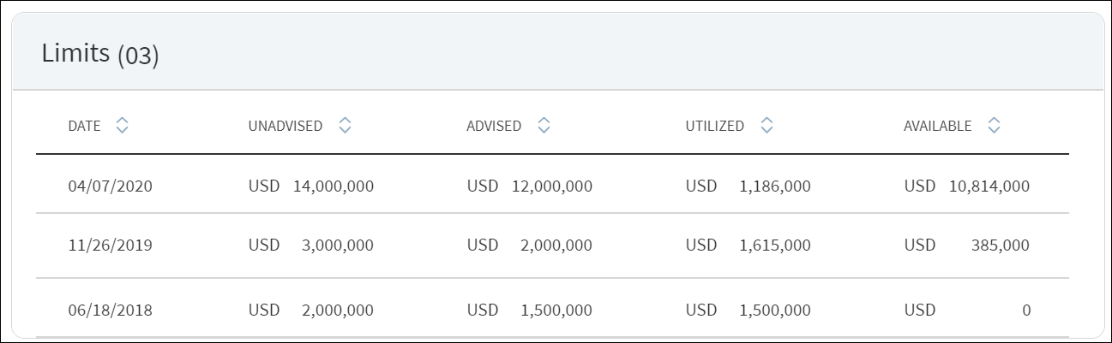
Task: Click advised amount 12,000,000
Action: (552, 186)
